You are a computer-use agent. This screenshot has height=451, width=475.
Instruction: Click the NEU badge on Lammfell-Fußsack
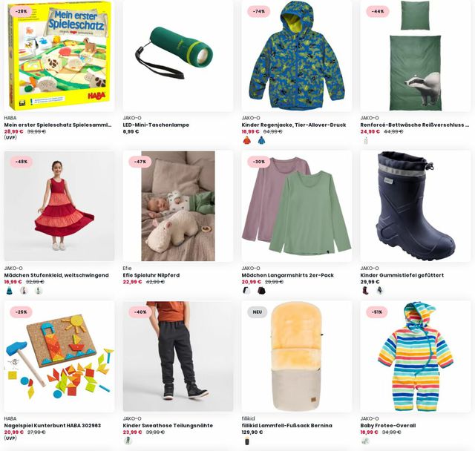258,312
